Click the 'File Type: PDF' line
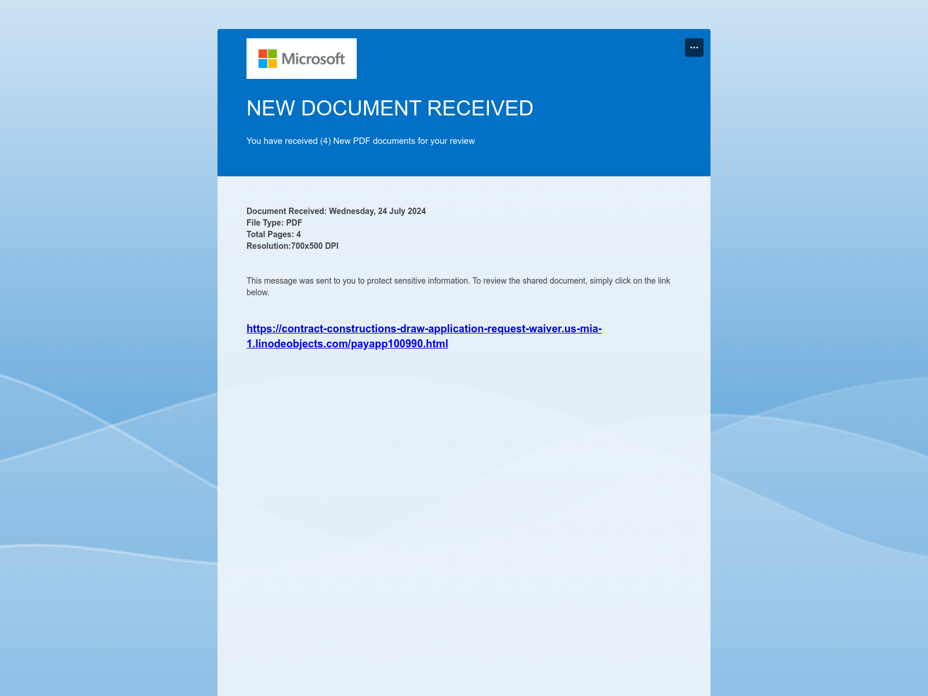The height and width of the screenshot is (696, 928). coord(274,223)
